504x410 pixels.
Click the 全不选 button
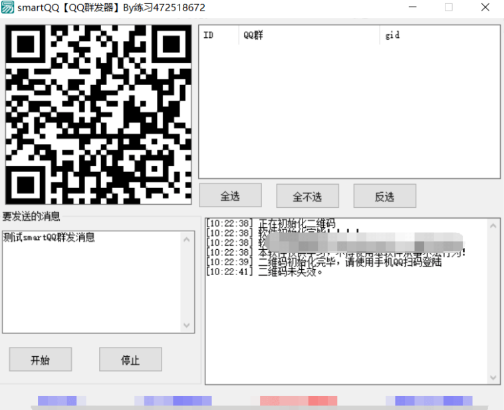click(307, 196)
